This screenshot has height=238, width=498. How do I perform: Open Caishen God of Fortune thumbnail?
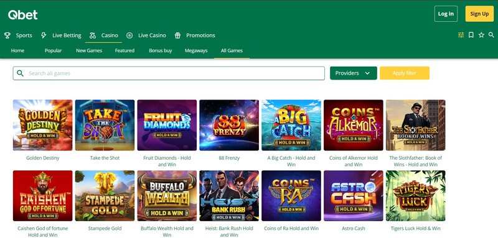[42, 196]
